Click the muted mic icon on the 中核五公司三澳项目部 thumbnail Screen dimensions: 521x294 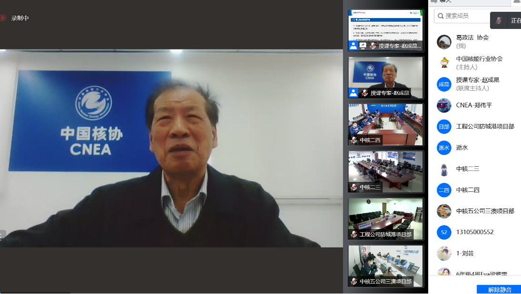(x=354, y=281)
